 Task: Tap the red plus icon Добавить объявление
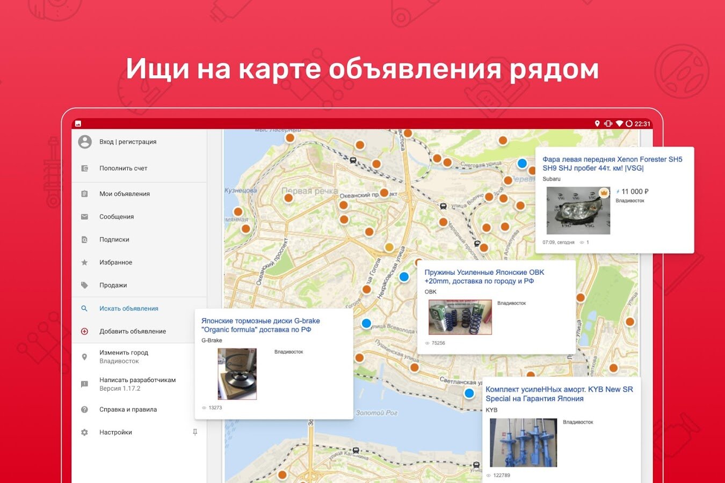point(84,331)
